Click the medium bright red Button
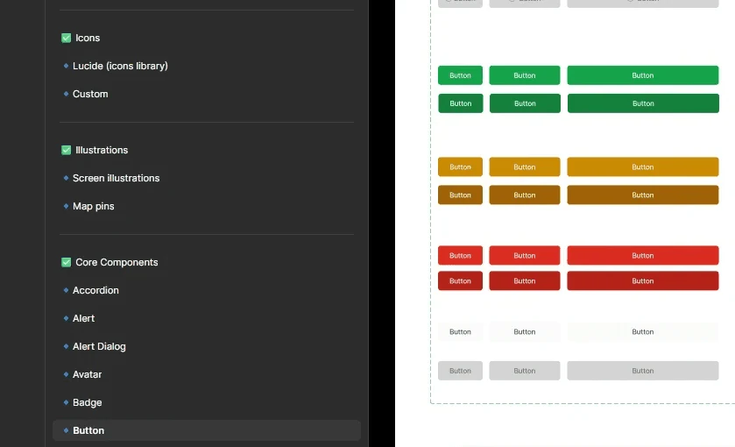This screenshot has width=735, height=447. [x=525, y=256]
